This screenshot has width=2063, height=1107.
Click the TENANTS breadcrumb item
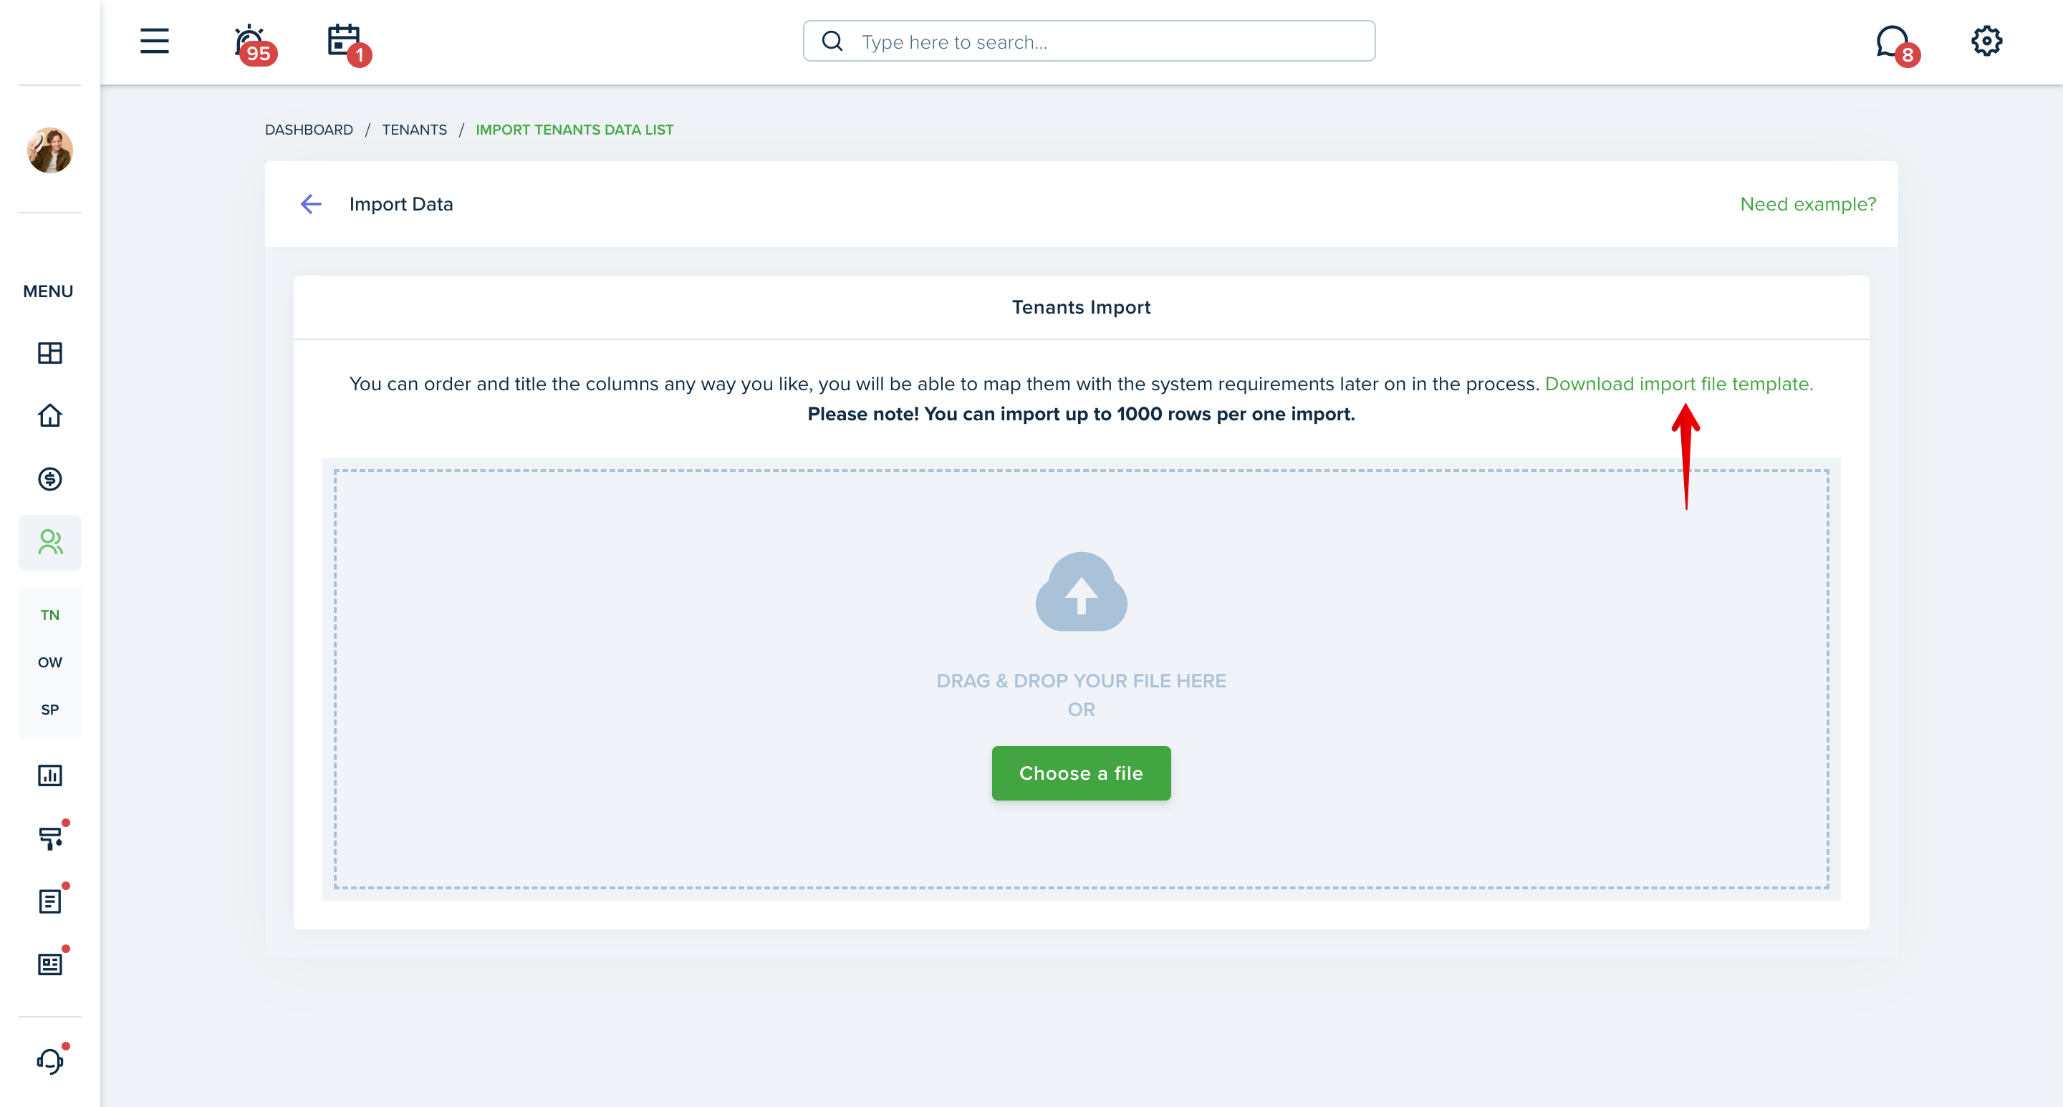[413, 128]
